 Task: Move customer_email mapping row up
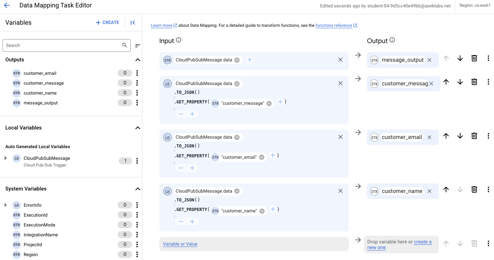click(446, 136)
